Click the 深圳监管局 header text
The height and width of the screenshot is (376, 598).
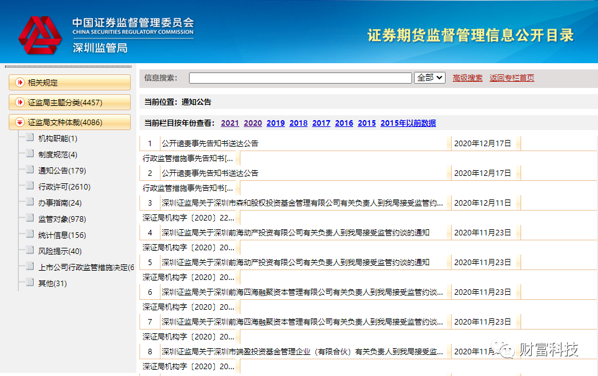pyautogui.click(x=100, y=48)
